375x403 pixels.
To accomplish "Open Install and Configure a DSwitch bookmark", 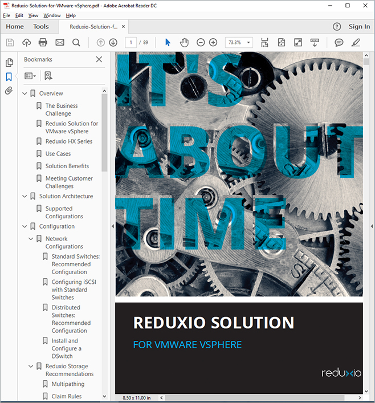I will (x=66, y=348).
